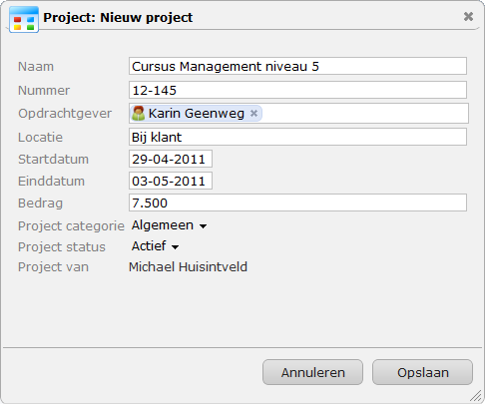Click empty area of Opdrachtgever field
Viewport: 485px width, 406px height.
pos(364,114)
